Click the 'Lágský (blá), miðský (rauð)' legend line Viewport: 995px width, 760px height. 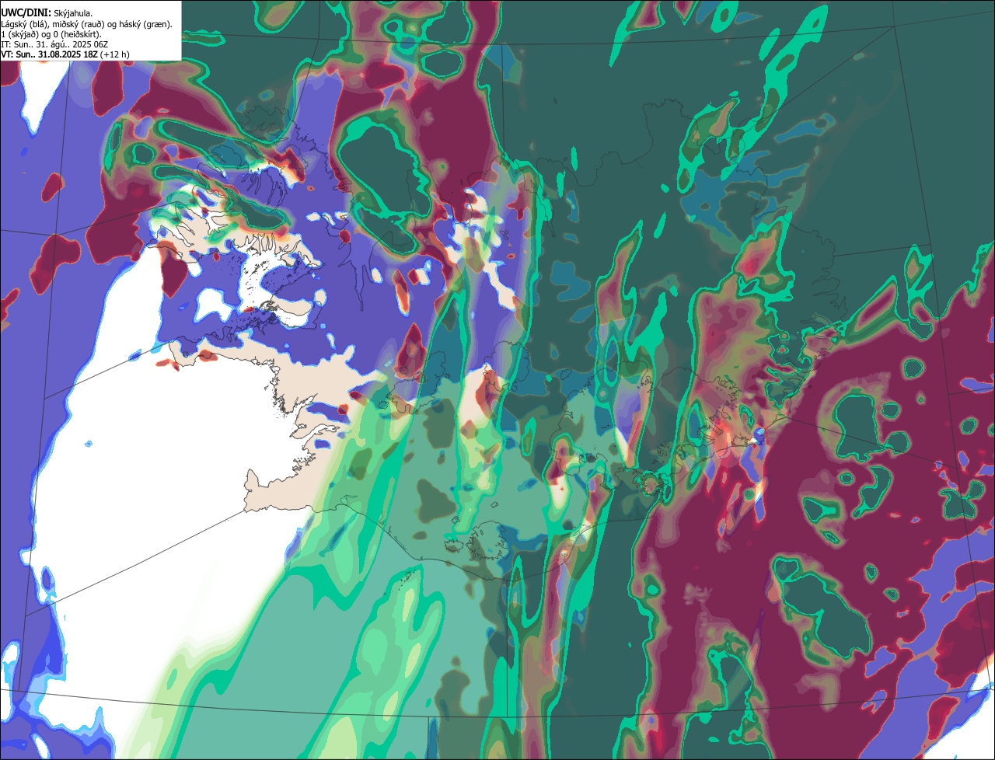(x=86, y=23)
